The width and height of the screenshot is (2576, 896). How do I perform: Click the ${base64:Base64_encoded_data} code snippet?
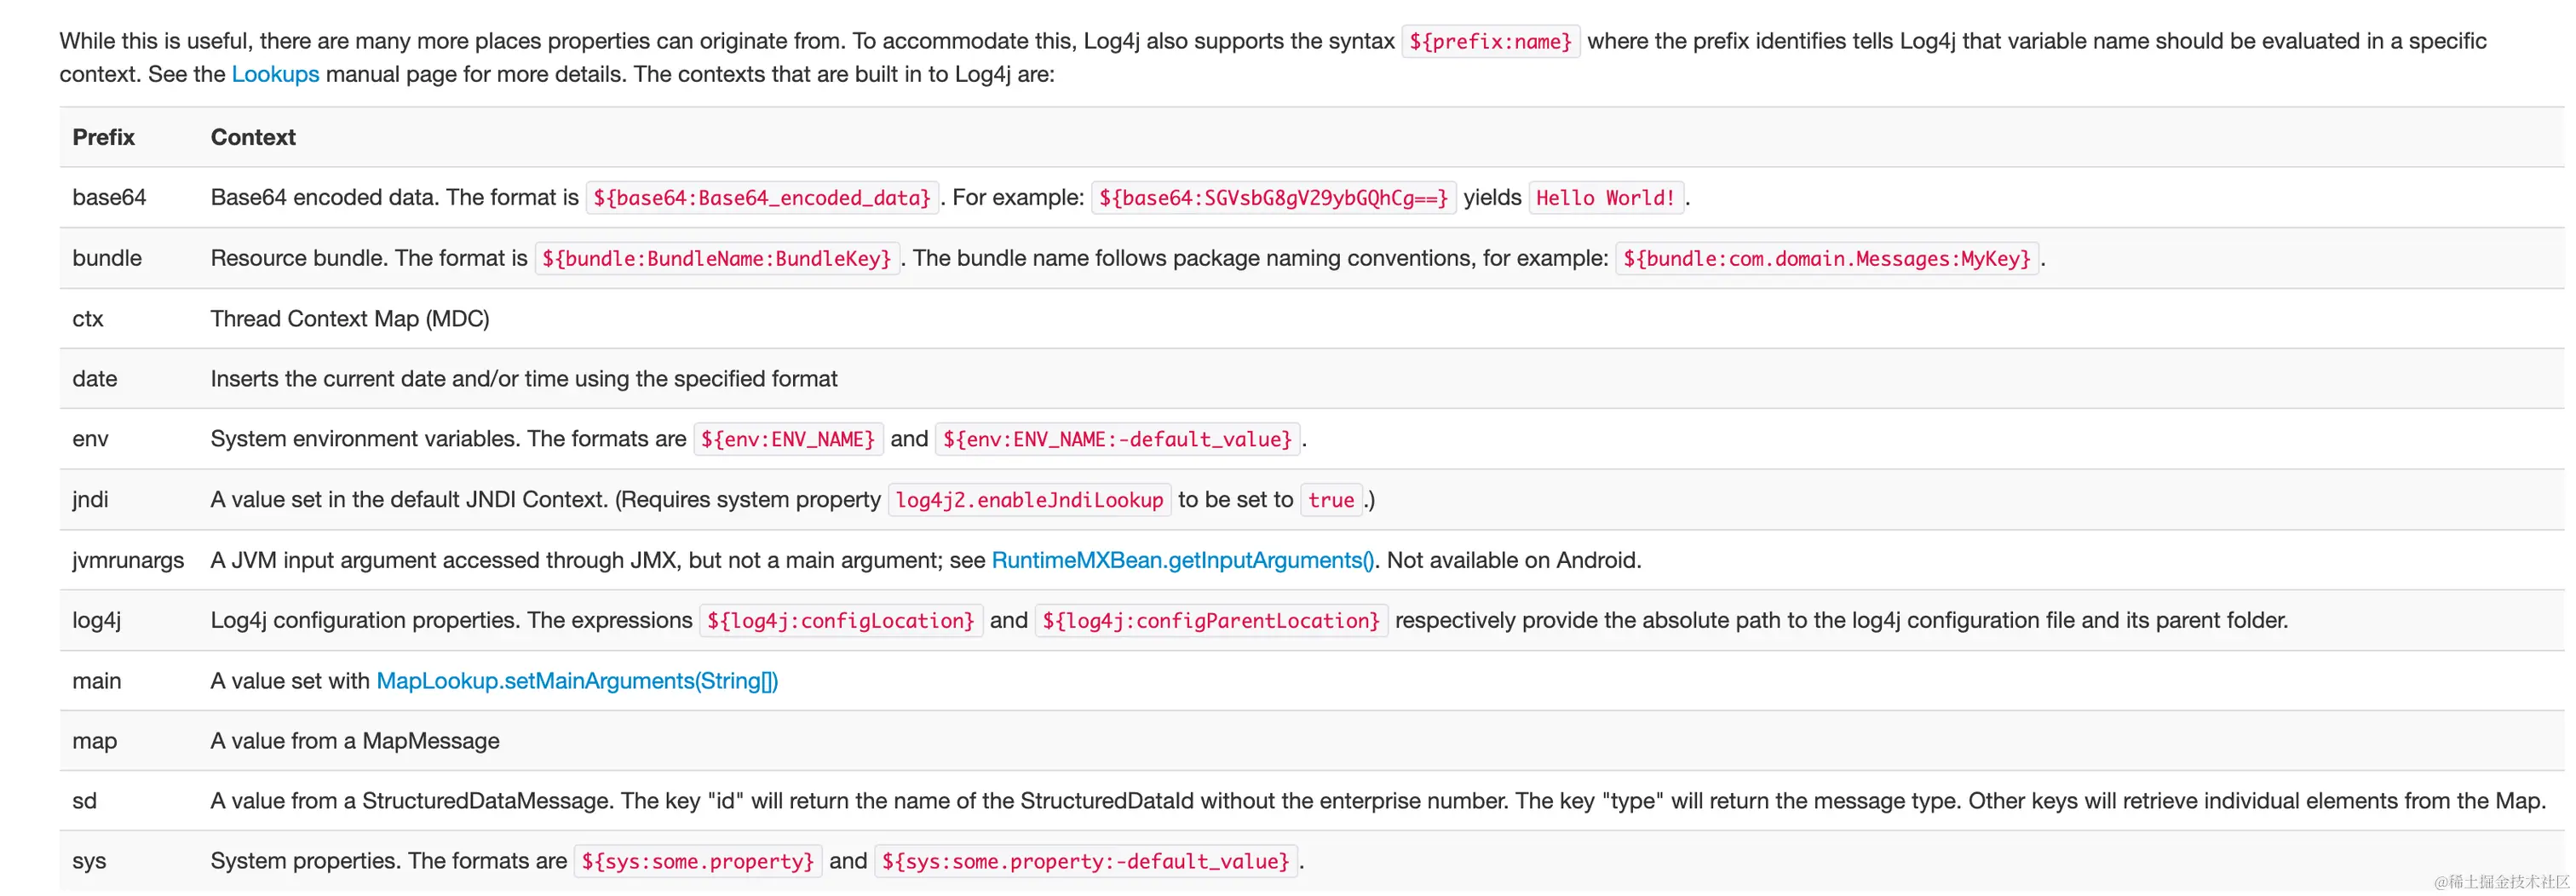(x=762, y=198)
